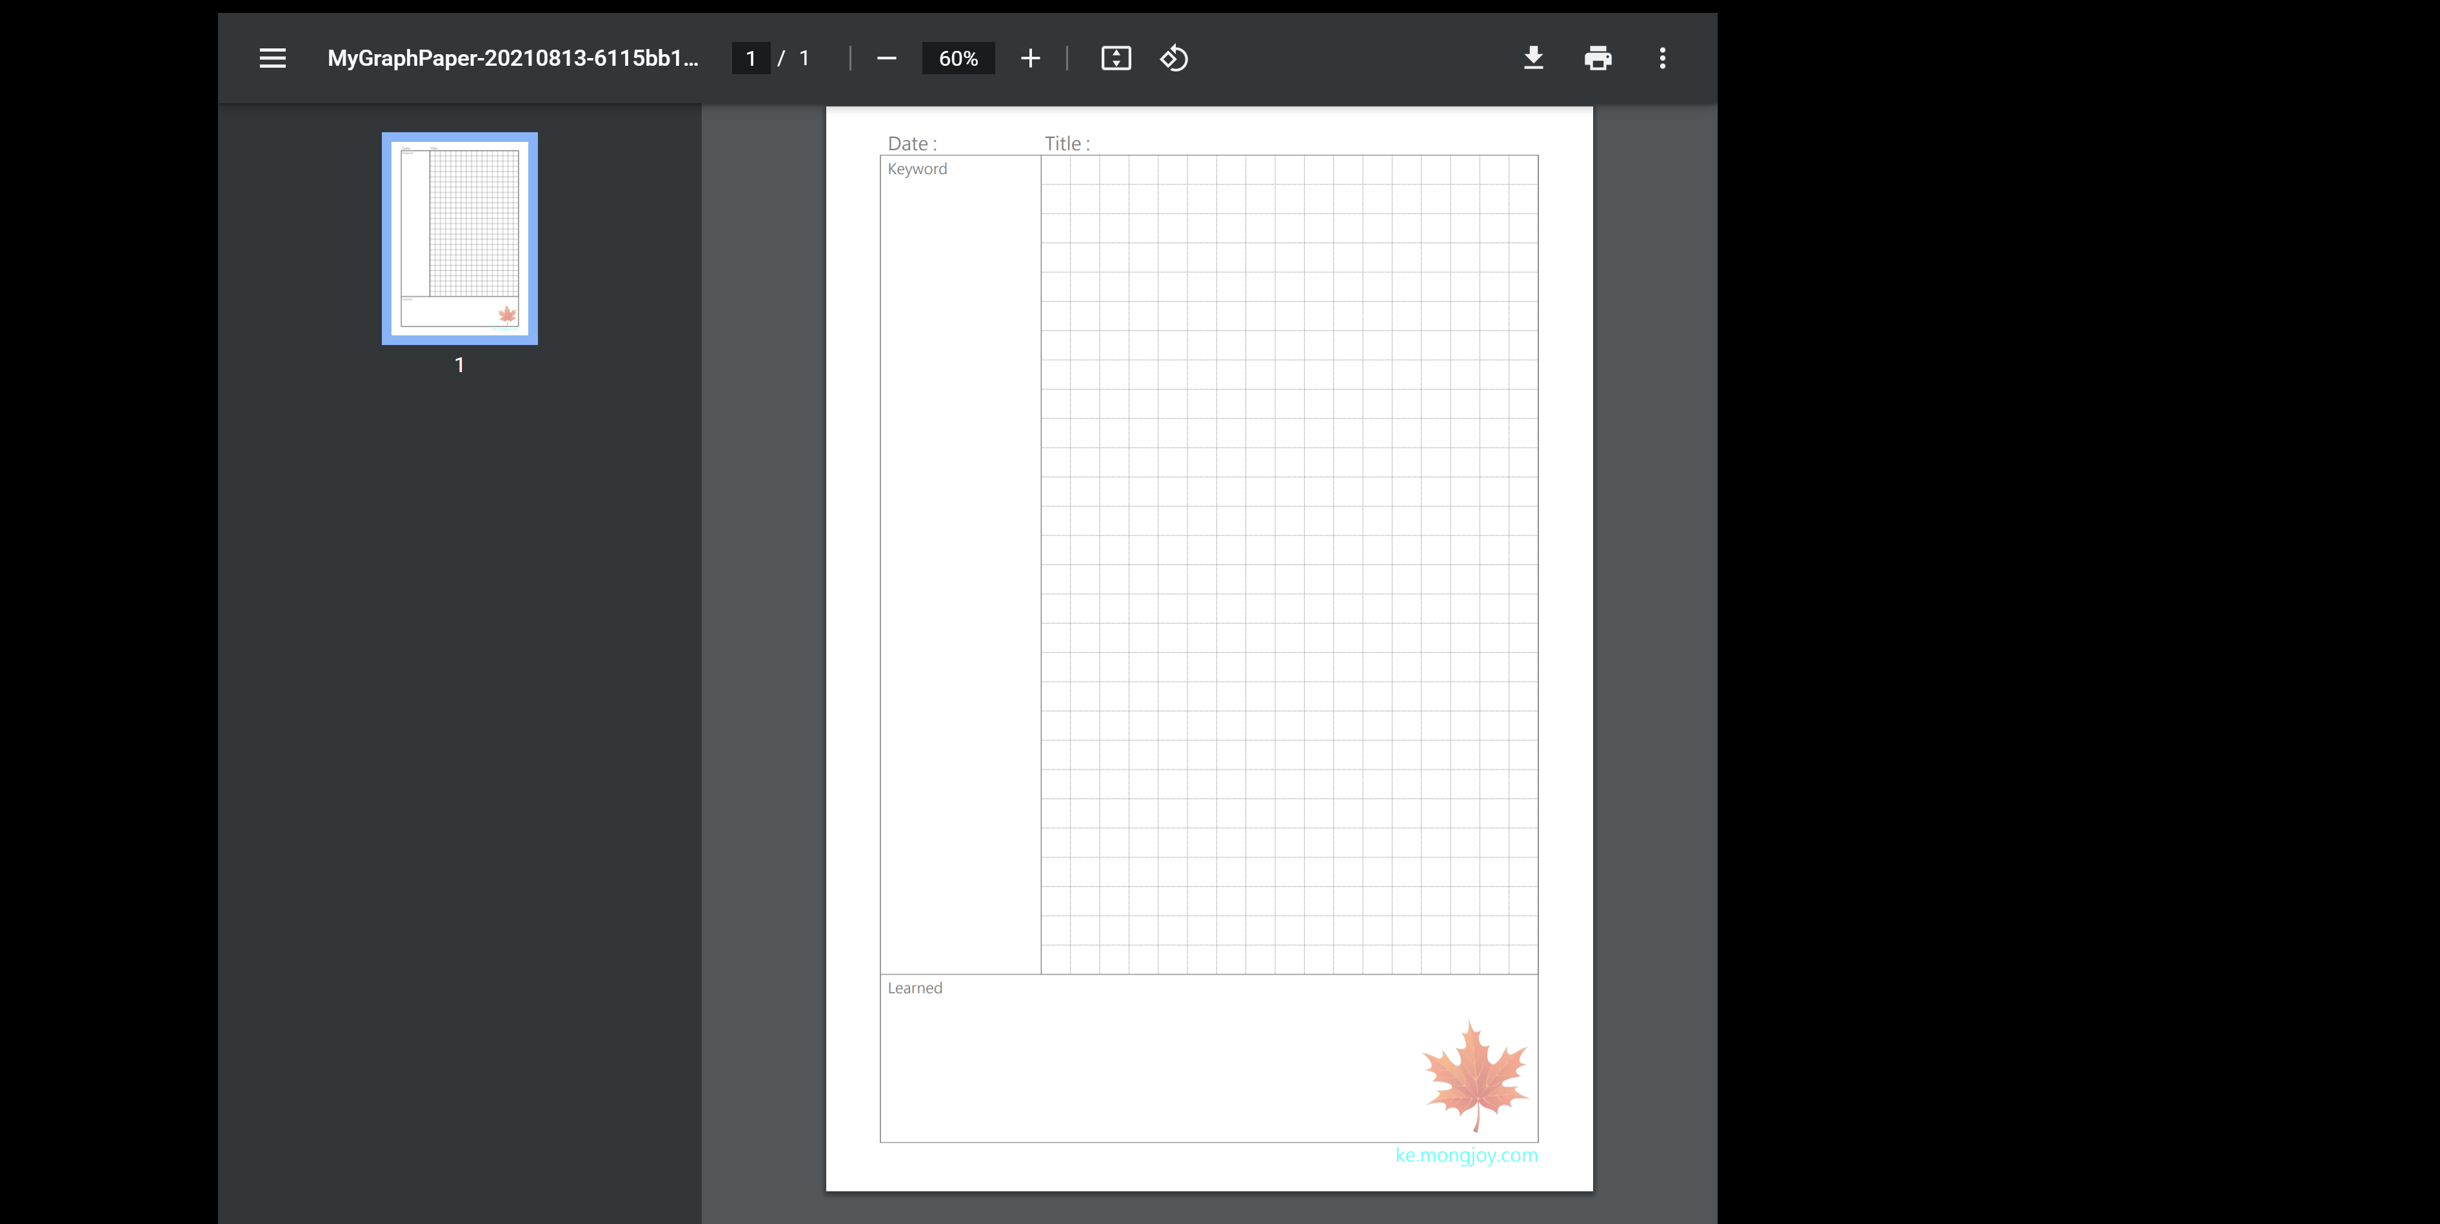
Task: Open the ke.mongjoy.com link
Action: (x=1466, y=1155)
